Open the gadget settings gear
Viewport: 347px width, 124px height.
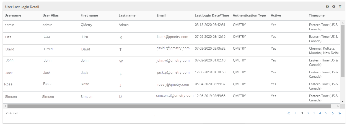[x=334, y=7]
